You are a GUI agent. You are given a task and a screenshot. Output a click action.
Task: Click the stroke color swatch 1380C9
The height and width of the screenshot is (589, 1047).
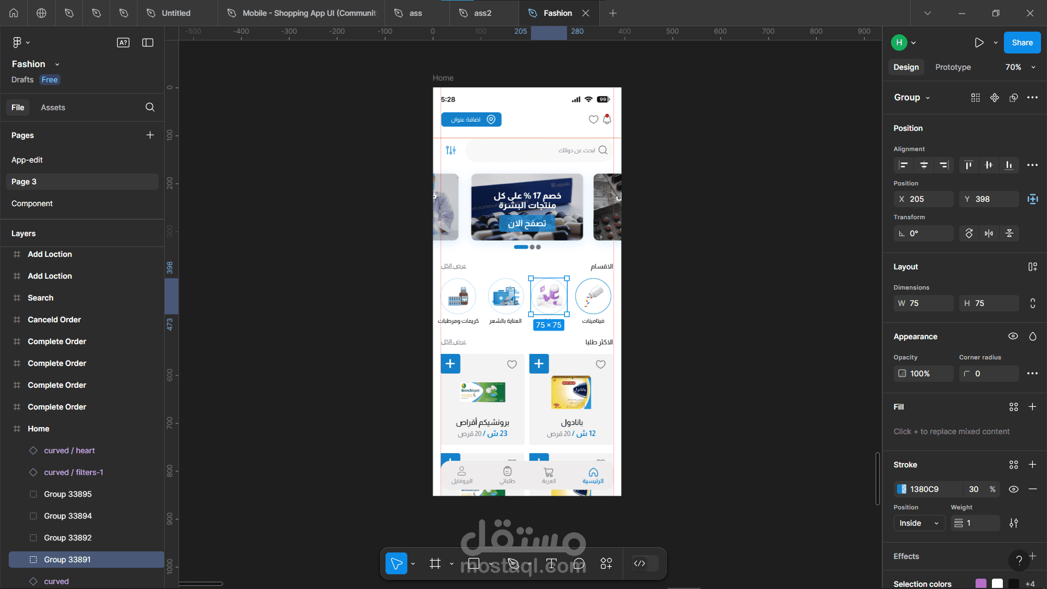(902, 489)
